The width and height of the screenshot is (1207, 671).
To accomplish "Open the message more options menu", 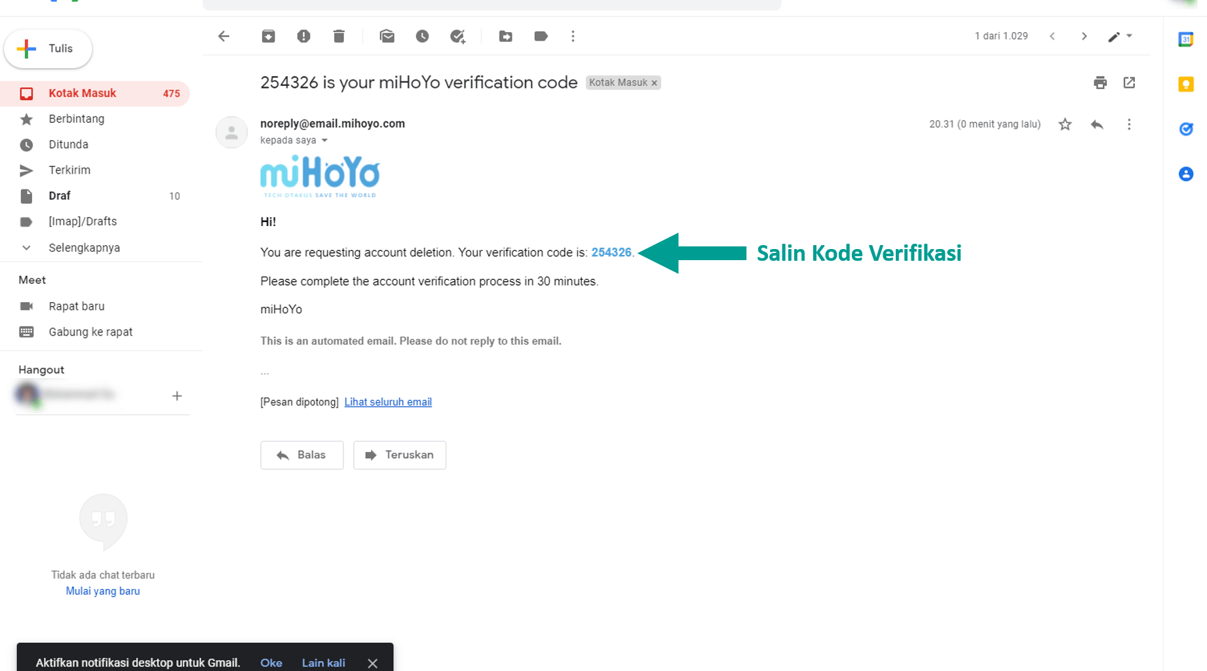I will pos(1129,125).
